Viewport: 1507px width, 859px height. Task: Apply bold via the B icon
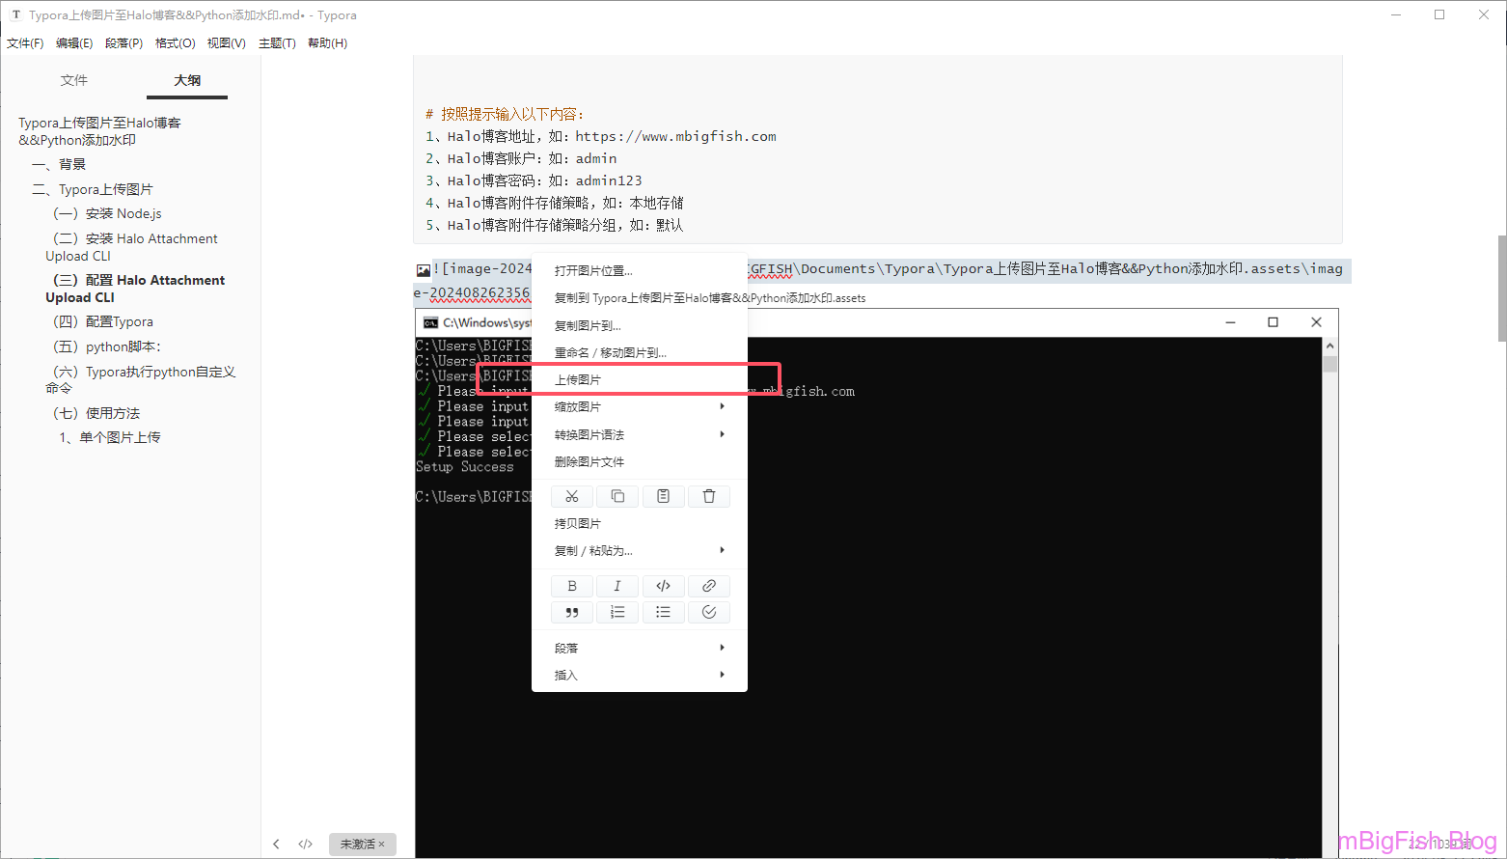(572, 586)
